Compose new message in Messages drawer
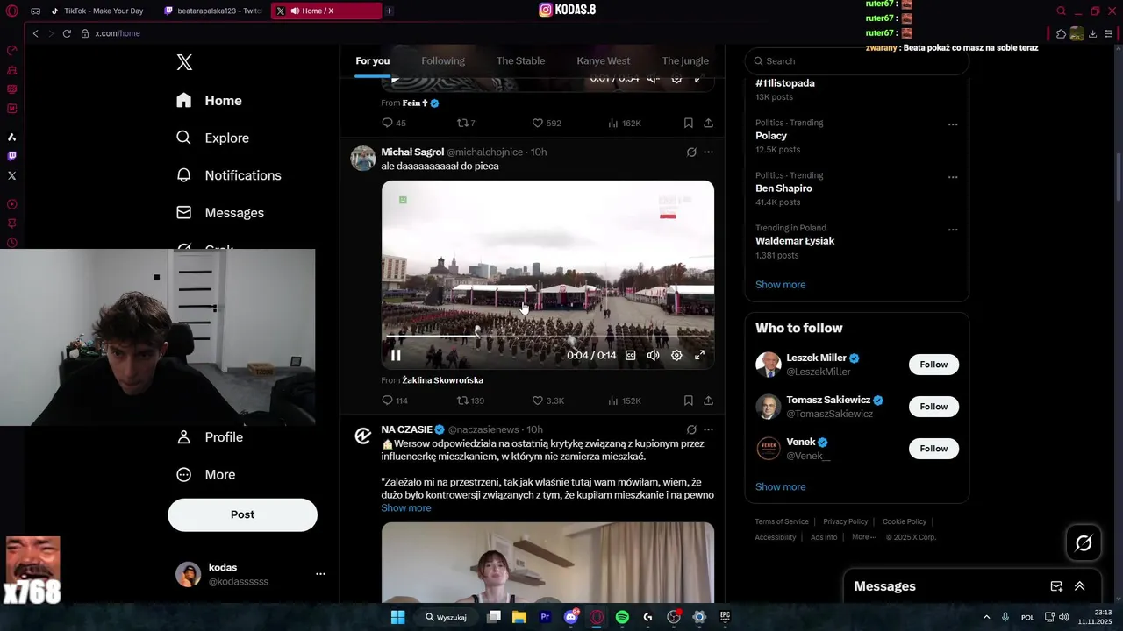 [1056, 586]
